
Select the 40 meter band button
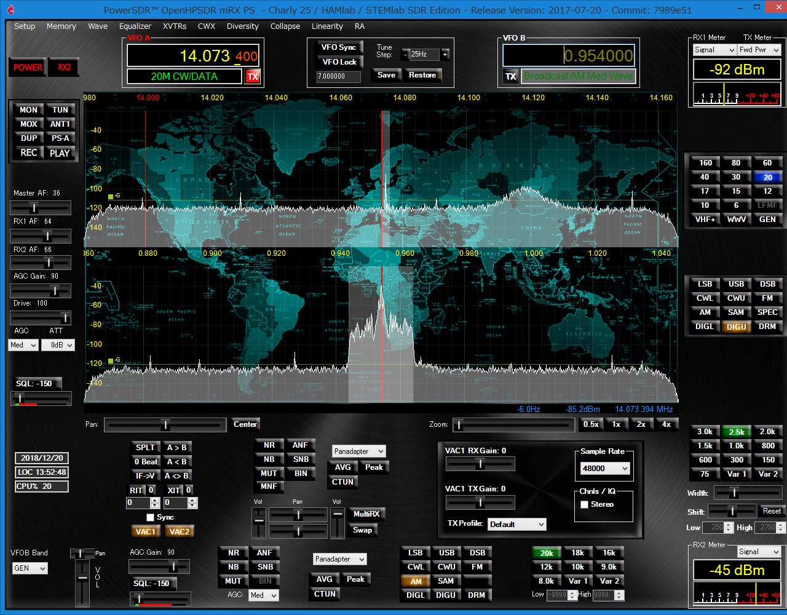pos(705,177)
